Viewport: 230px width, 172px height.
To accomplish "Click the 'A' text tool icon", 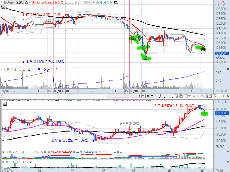I will click(x=228, y=96).
